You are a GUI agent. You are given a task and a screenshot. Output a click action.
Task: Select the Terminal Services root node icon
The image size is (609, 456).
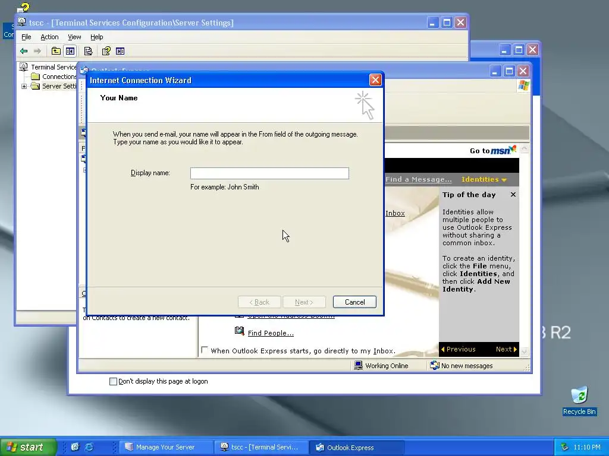point(24,67)
